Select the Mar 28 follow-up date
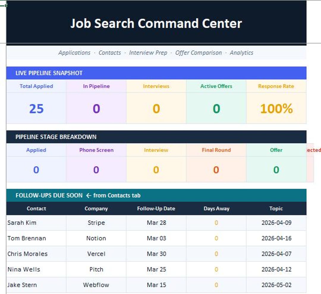Viewport: 321px width, 294px height. point(156,223)
